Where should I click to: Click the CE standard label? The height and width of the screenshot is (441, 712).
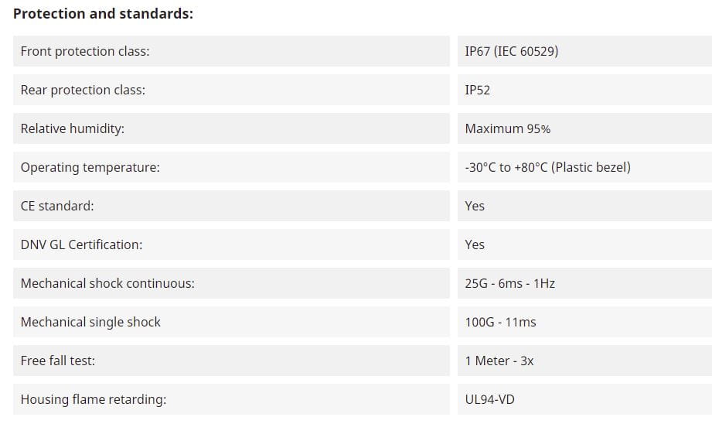point(57,206)
